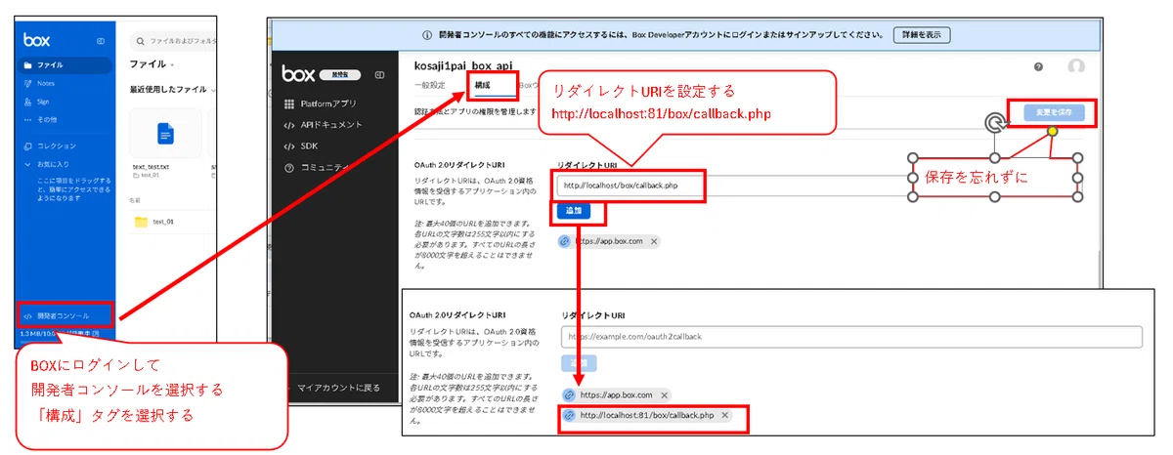
Task: Click the yellow folder icon of test_01
Action: coord(141,221)
